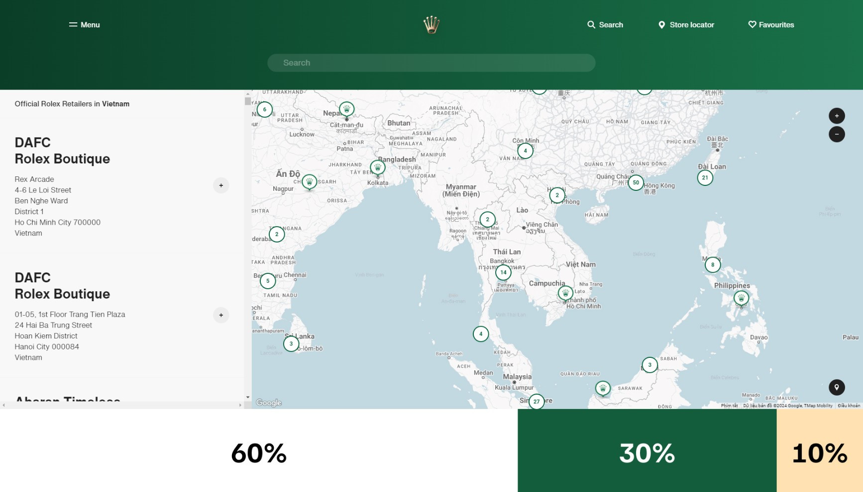863x492 pixels.
Task: Click the Việt Nam label on map
Action: click(x=580, y=264)
